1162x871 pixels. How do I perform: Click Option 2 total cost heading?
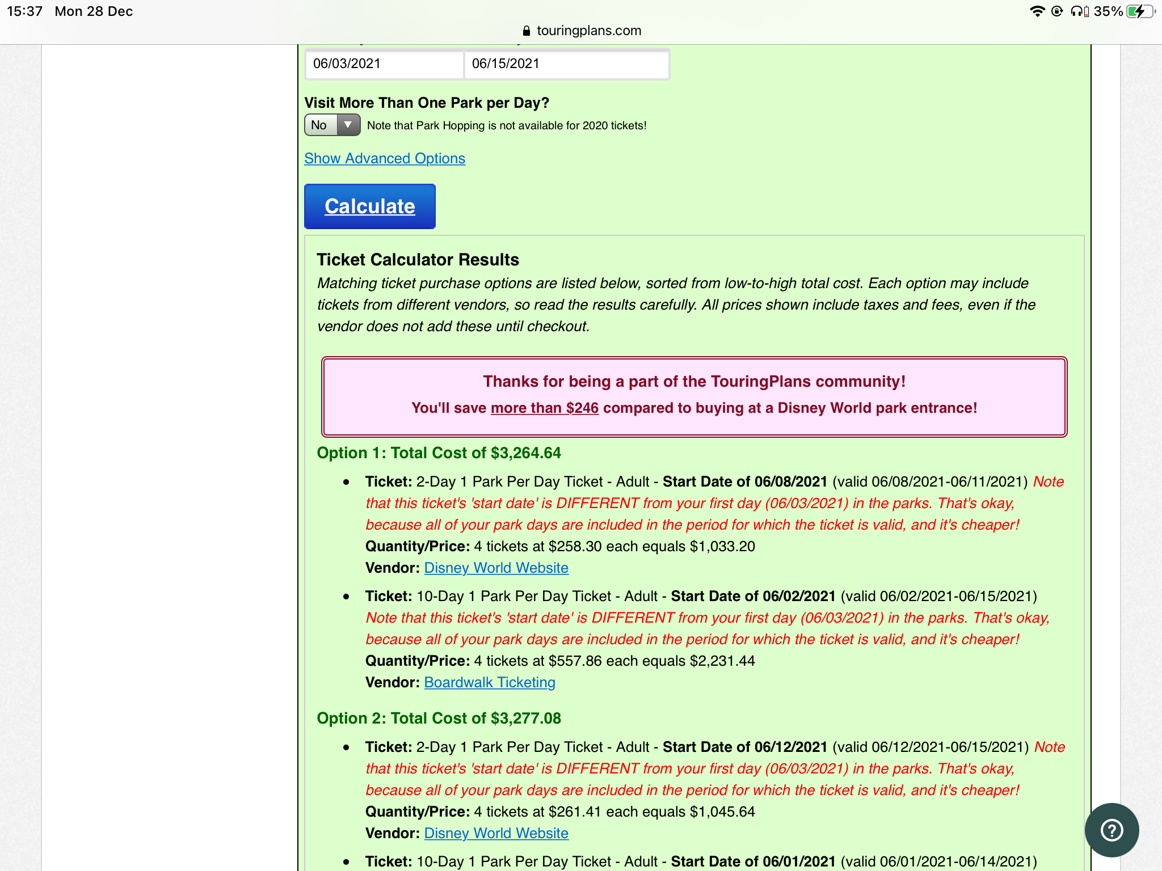pos(439,718)
